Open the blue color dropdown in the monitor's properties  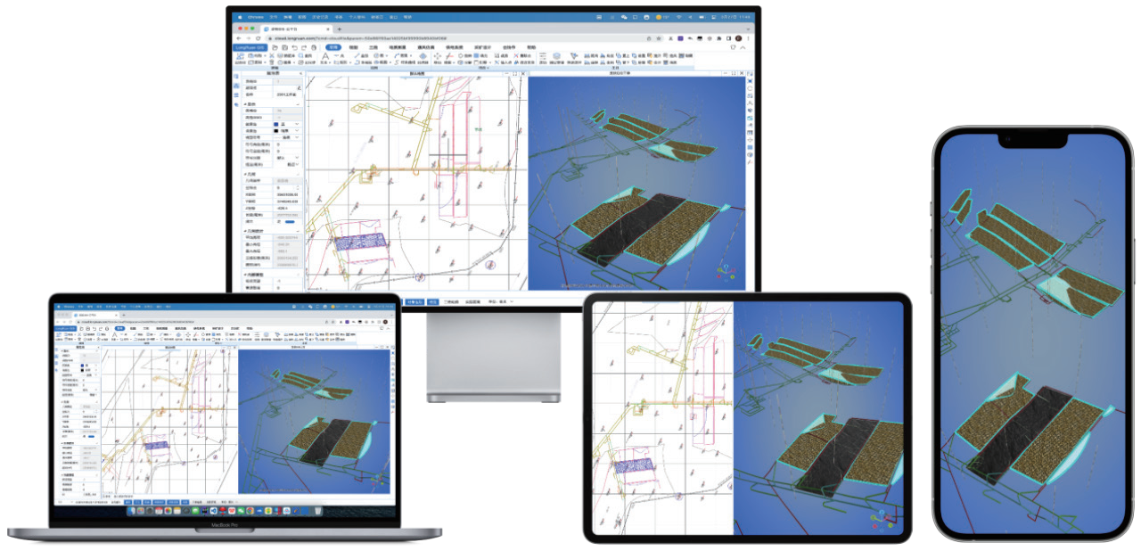pos(298,125)
